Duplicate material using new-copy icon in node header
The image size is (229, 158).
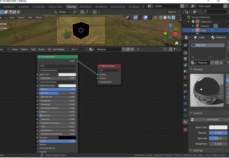128,49
